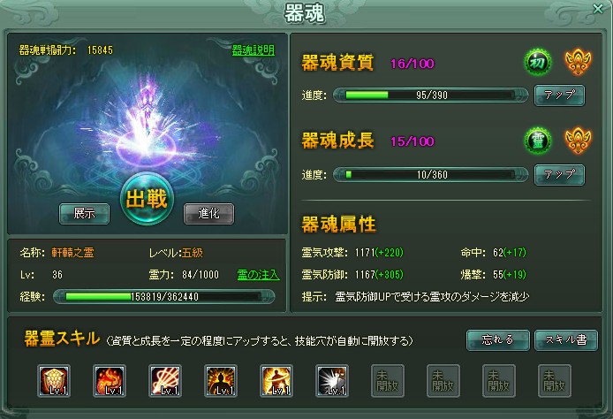Click アップ button for 器魂資質 progress

559,95
